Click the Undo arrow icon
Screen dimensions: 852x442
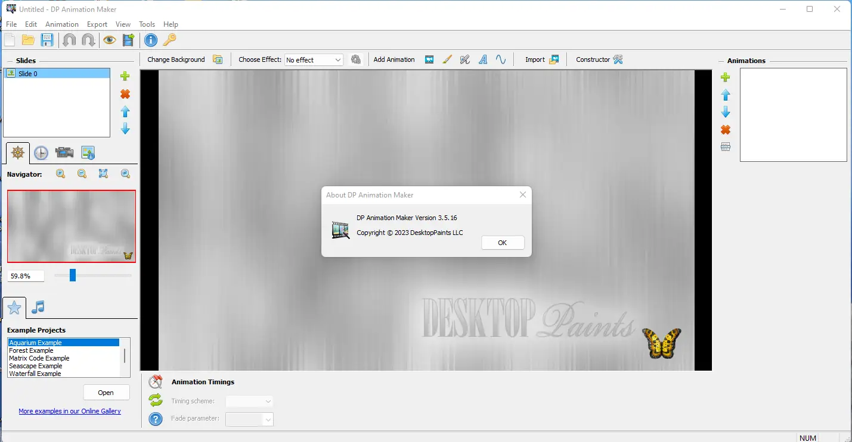point(69,40)
